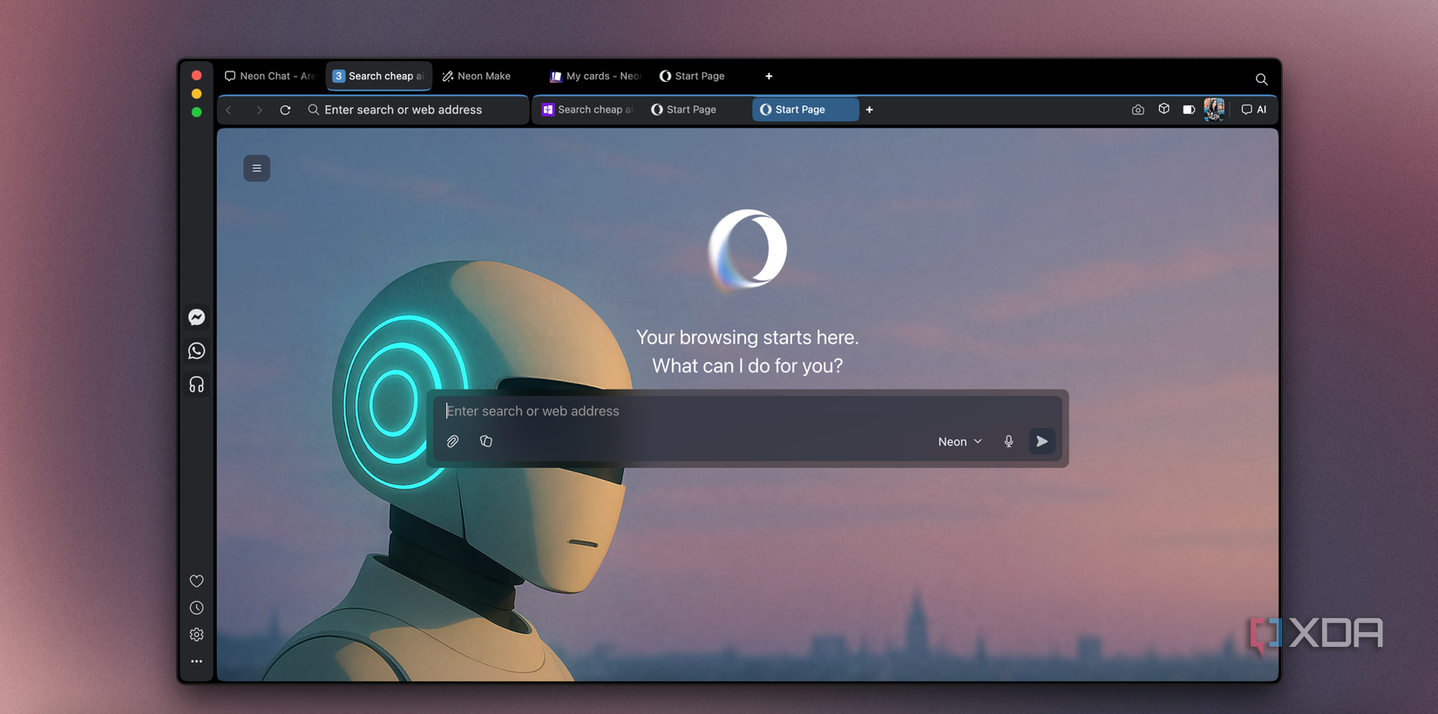Image resolution: width=1438 pixels, height=714 pixels.
Task: Open Messenger from the sidebar
Action: [x=197, y=317]
